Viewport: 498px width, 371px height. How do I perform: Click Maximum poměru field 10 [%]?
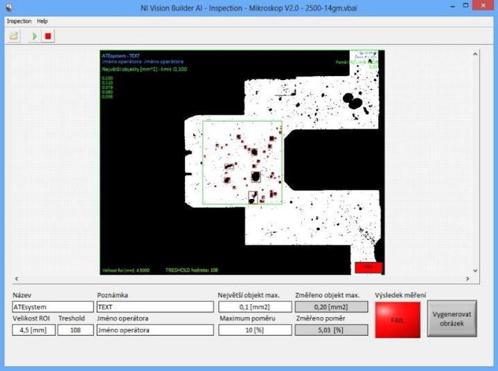pos(255,330)
